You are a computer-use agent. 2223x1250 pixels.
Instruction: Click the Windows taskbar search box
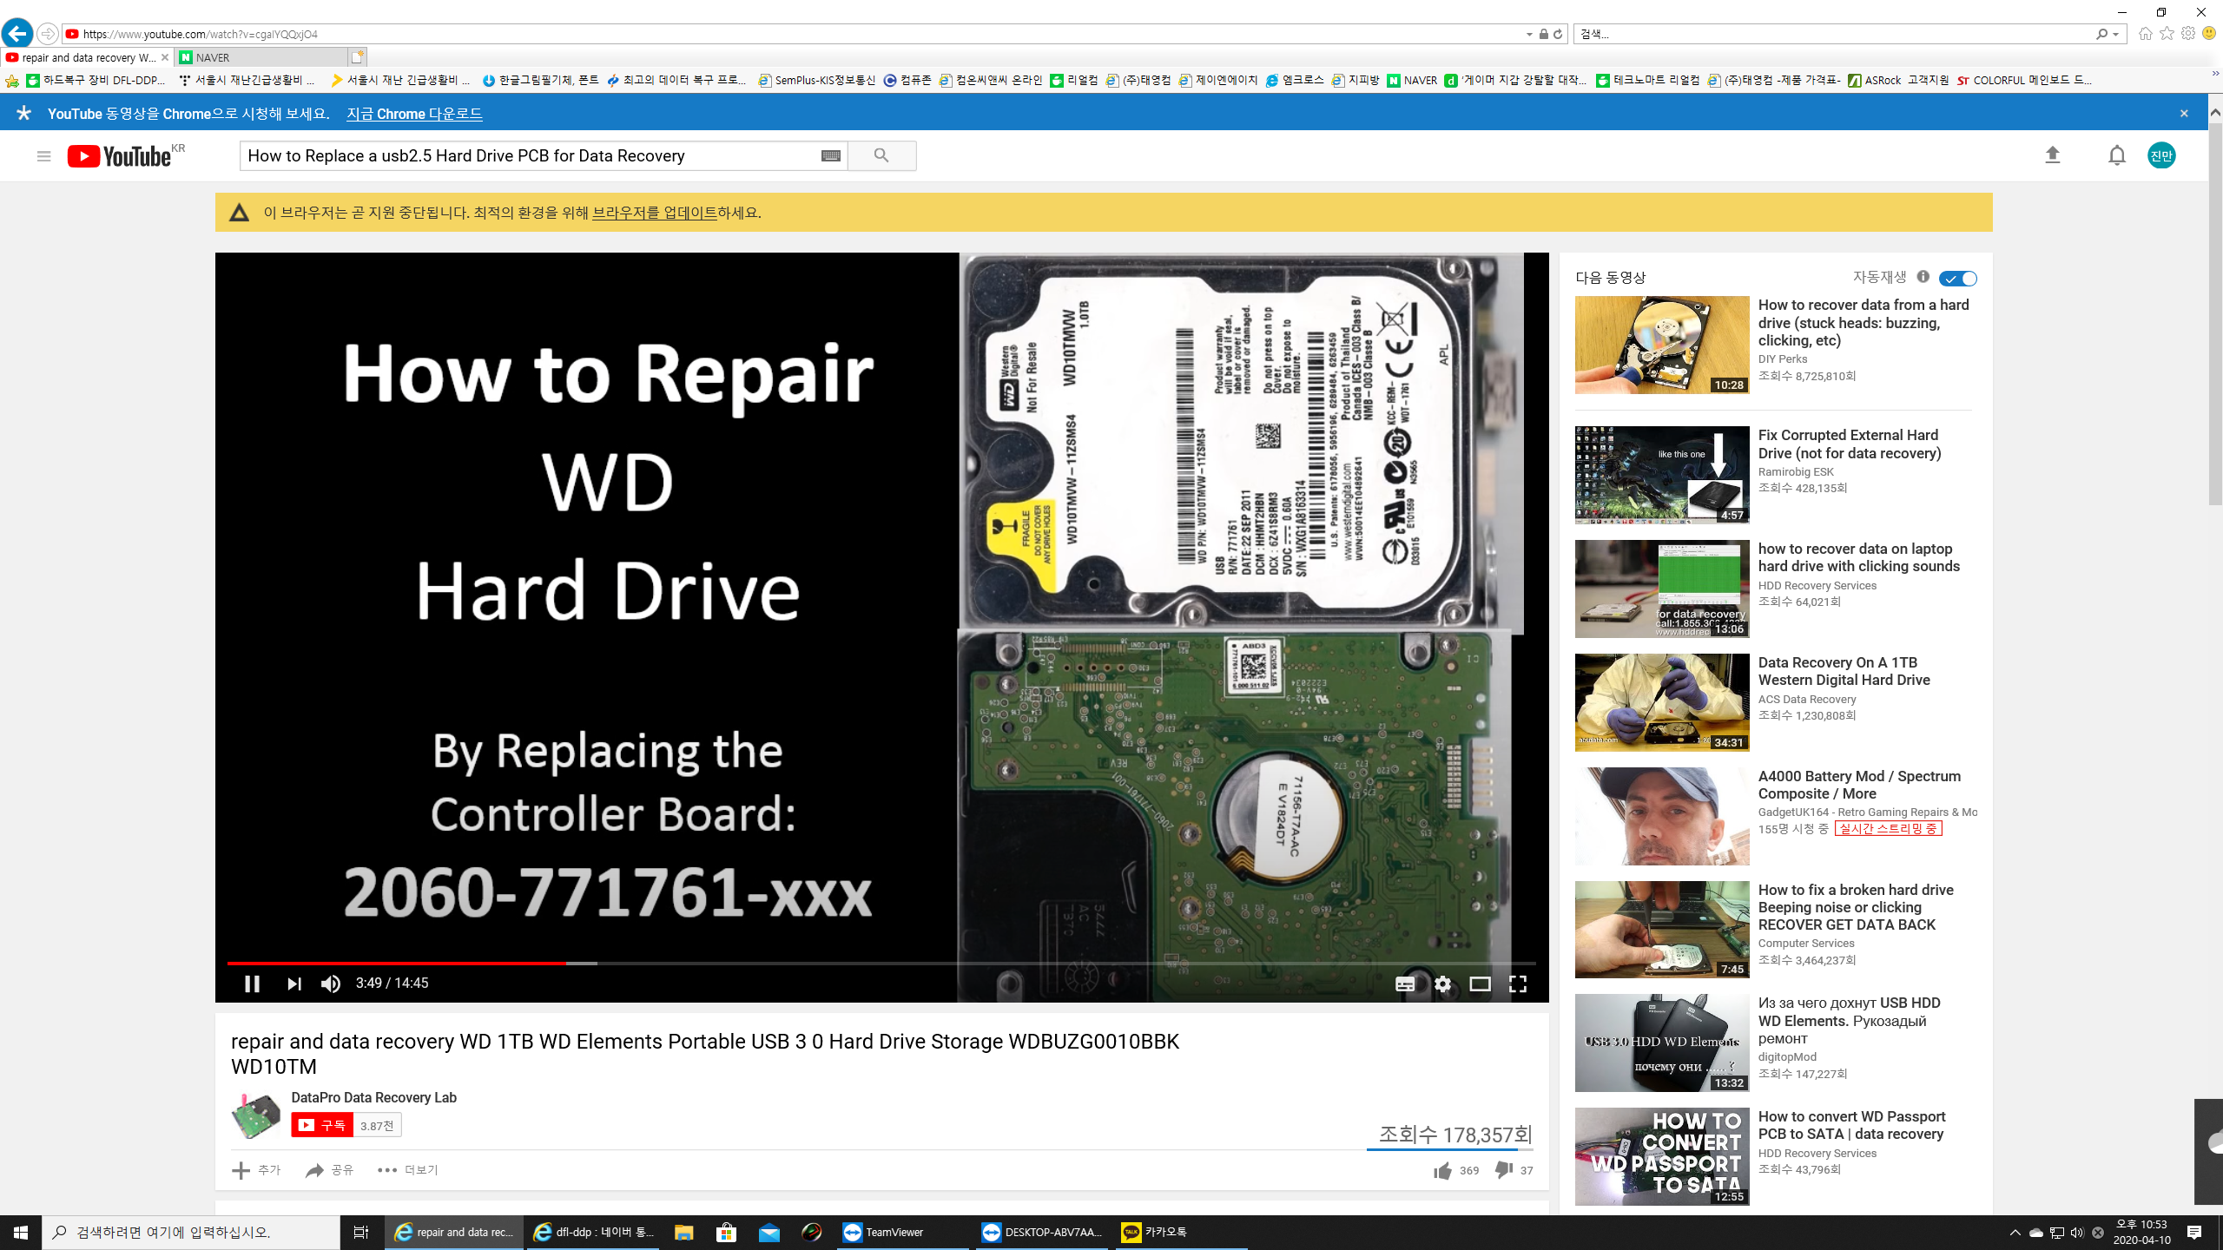191,1232
